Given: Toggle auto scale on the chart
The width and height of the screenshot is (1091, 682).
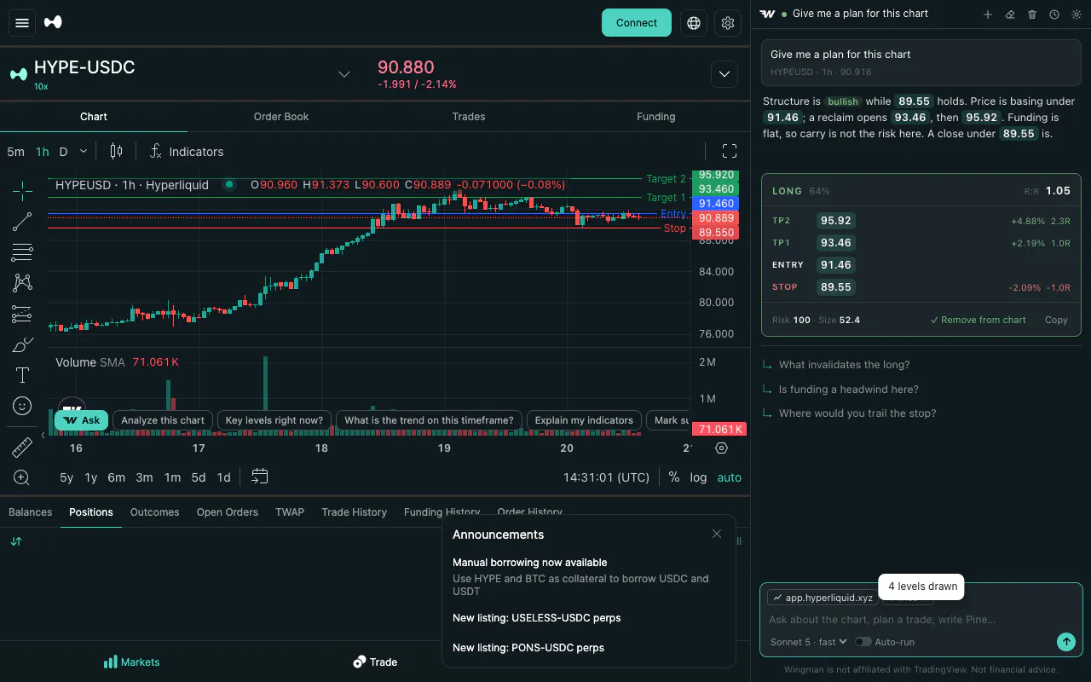Looking at the screenshot, I should 730,477.
